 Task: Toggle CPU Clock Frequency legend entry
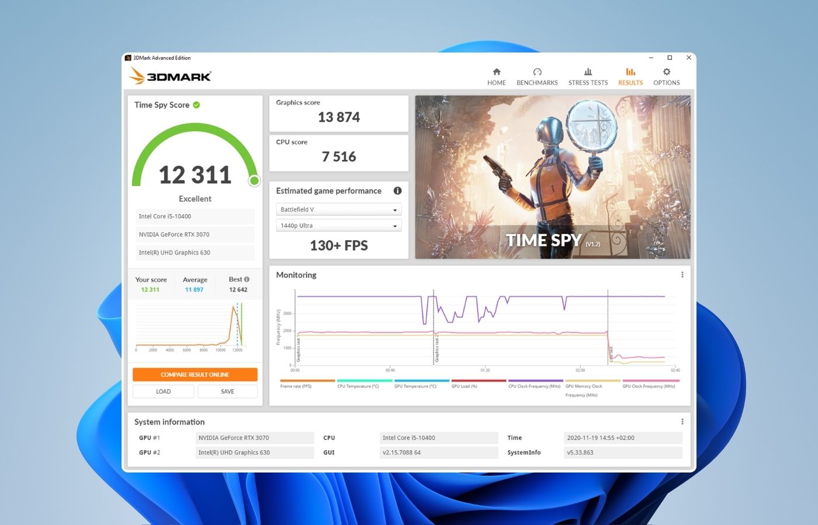tap(535, 384)
